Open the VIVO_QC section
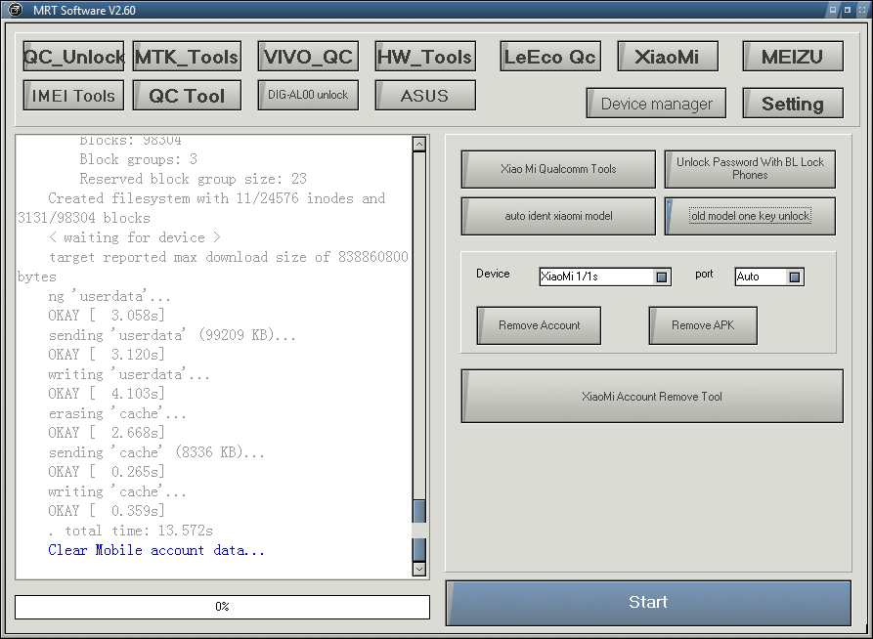873x639 pixels. tap(308, 57)
